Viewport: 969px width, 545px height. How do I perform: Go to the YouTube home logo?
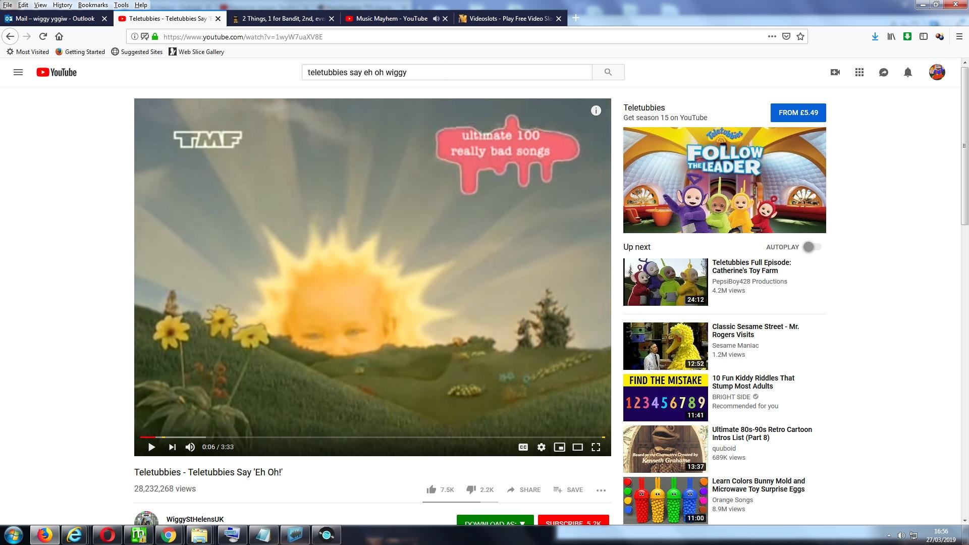[57, 72]
